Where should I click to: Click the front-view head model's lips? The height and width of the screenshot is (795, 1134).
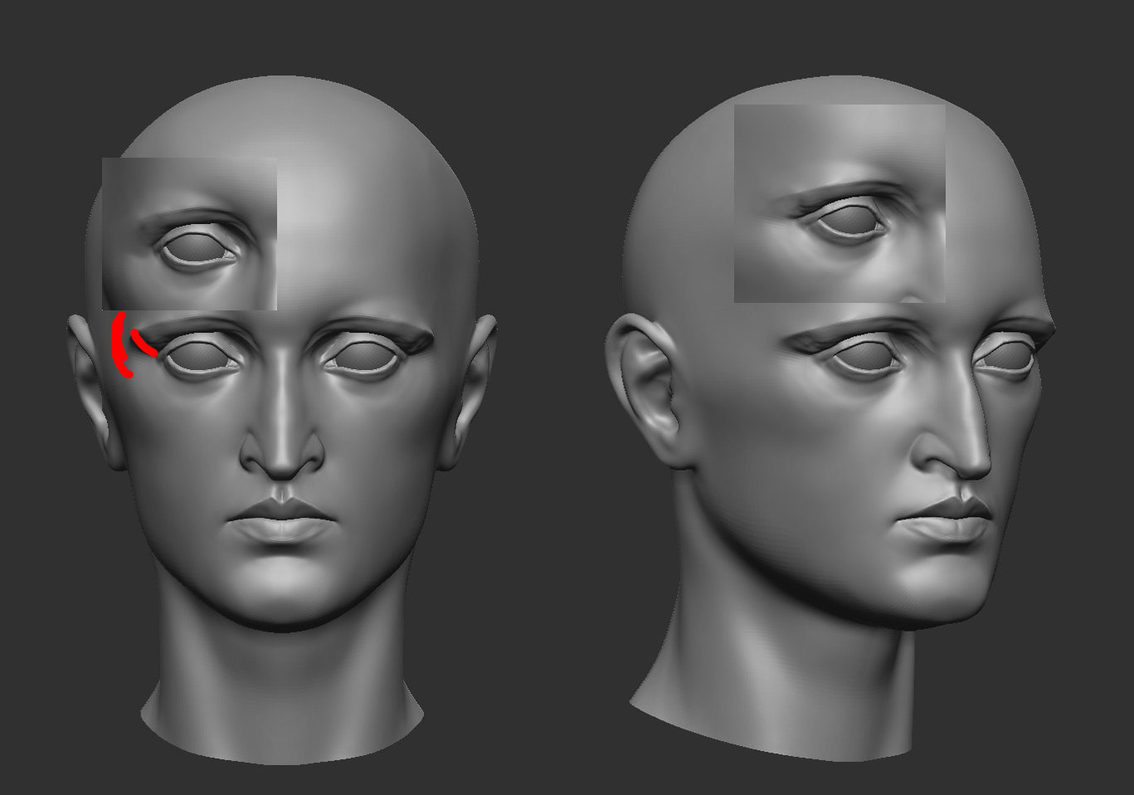point(282,519)
